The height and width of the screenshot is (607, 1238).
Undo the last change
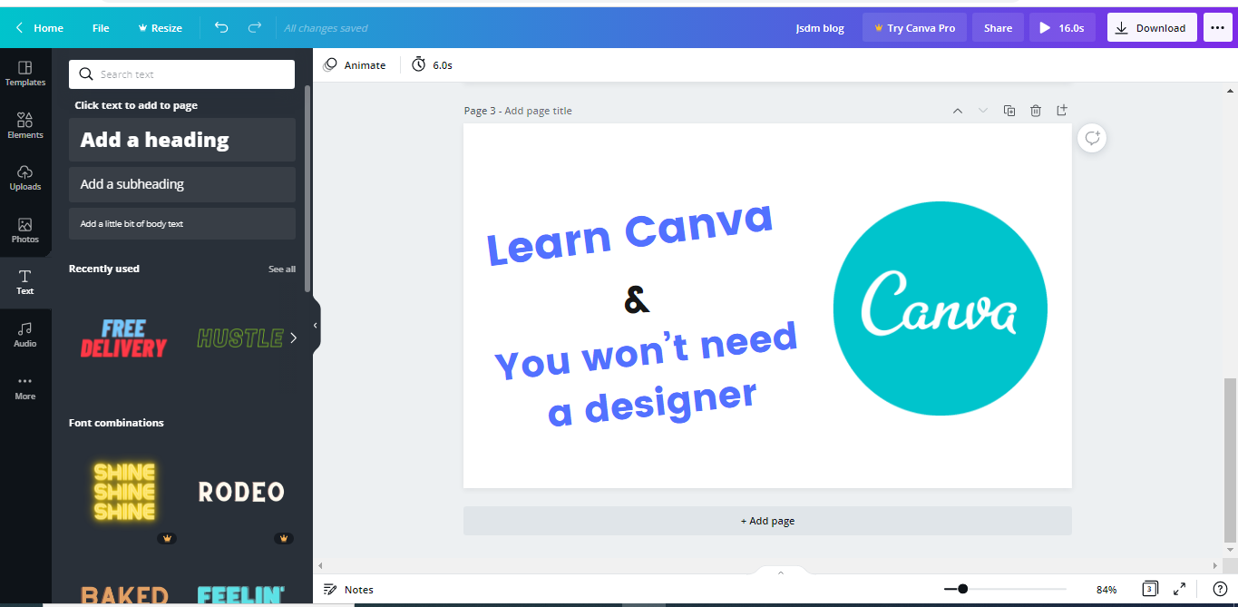222,28
